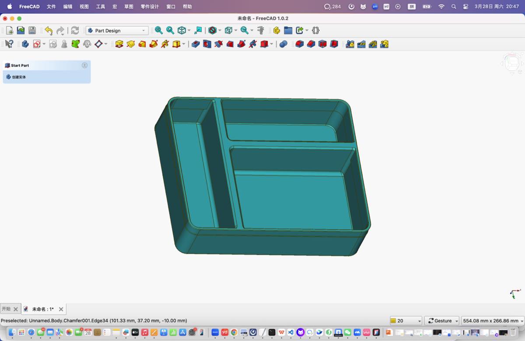Open the 文件 menu
Viewport: 525px width, 341px height.
[51, 7]
